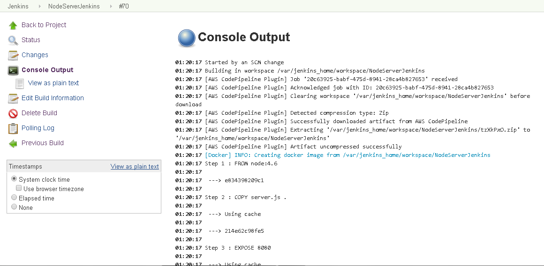This screenshot has width=544, height=266.
Task: Open Polling Log link
Action: [x=38, y=128]
